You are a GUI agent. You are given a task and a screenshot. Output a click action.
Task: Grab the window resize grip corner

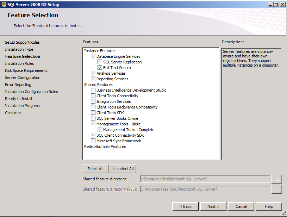pos(284,213)
